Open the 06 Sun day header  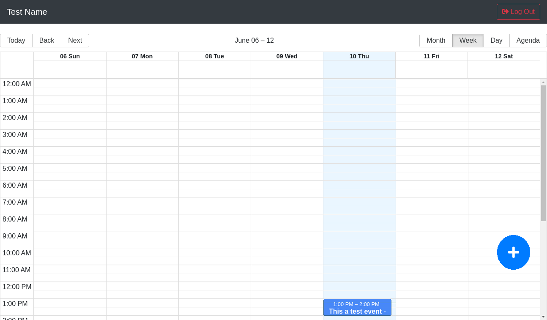[70, 56]
